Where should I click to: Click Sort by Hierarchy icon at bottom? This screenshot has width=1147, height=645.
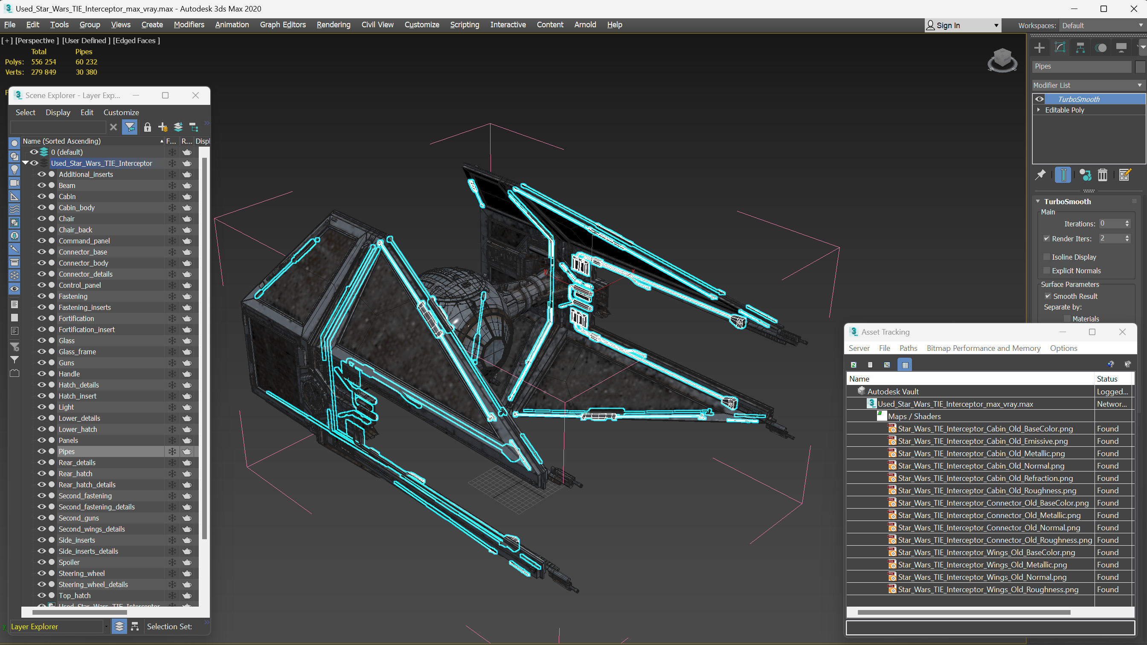[135, 626]
